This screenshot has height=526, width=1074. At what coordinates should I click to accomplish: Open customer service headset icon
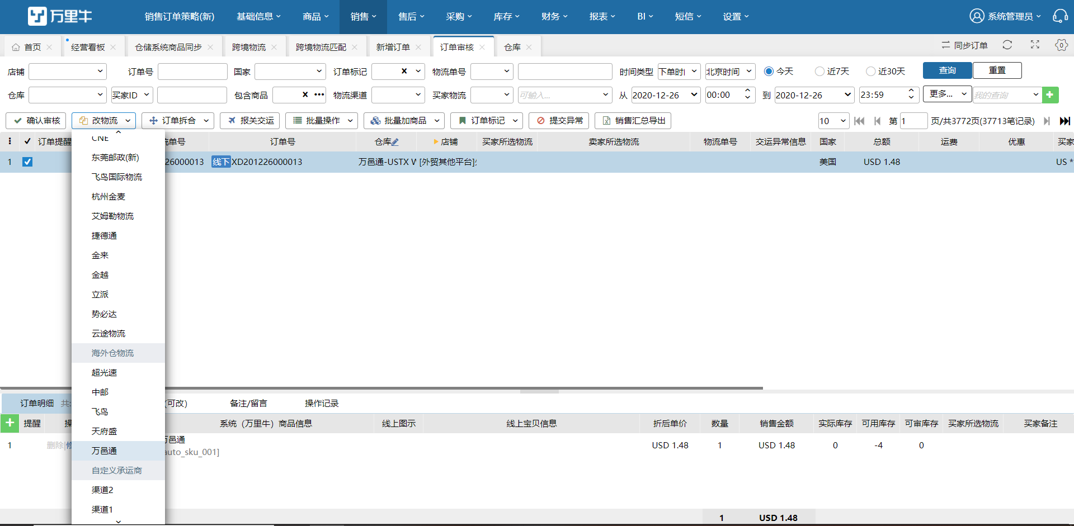point(1060,16)
